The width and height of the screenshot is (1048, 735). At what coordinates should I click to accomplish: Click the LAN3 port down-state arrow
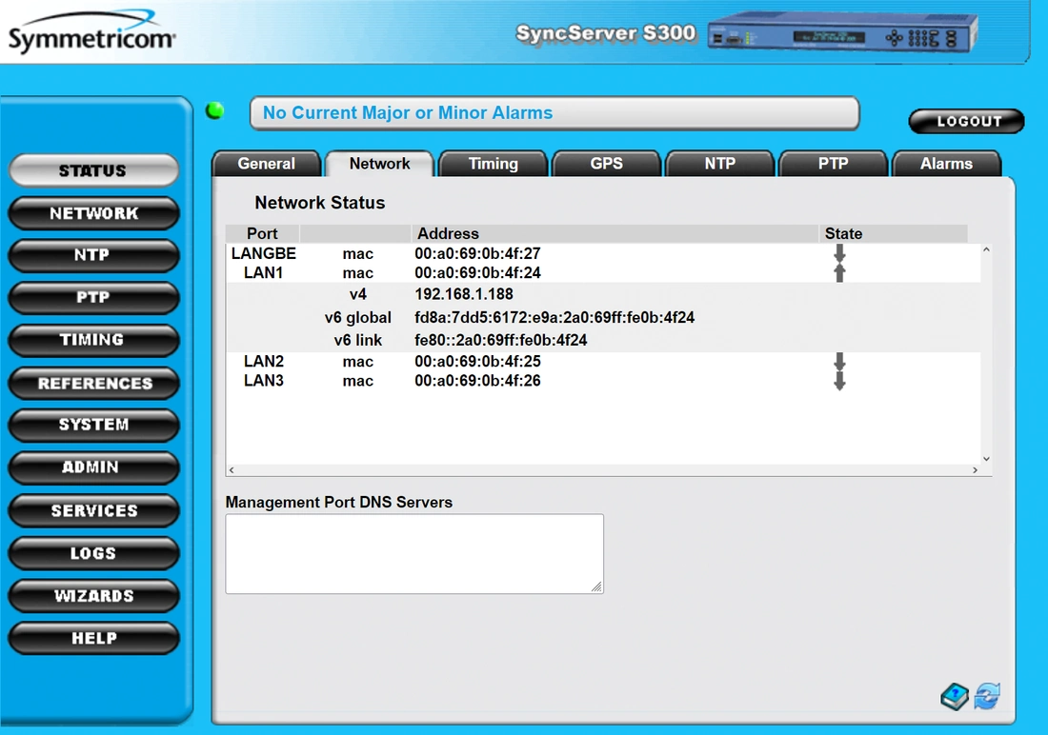pos(839,381)
